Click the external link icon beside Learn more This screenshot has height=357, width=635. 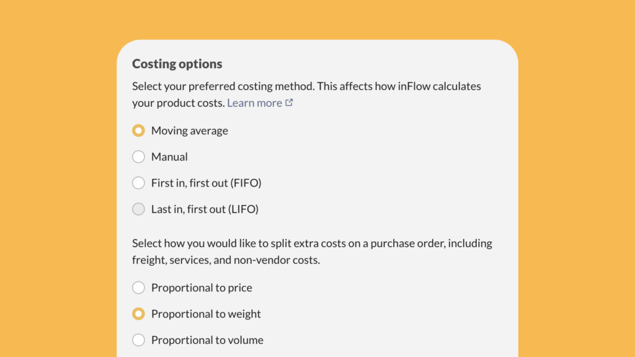[x=289, y=103]
